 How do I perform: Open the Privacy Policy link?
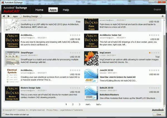point(52,110)
